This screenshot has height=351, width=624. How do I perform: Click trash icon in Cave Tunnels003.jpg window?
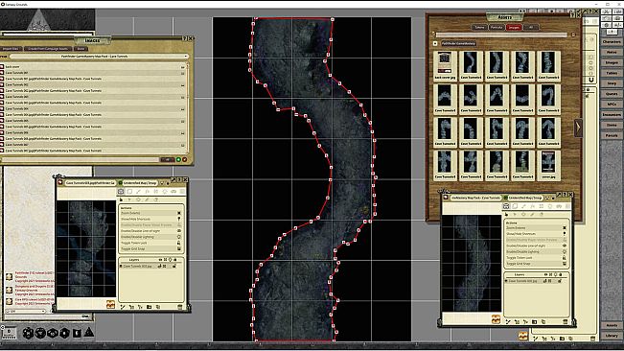179,307
